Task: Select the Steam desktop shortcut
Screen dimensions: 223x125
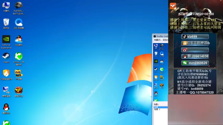Action: coord(6,58)
